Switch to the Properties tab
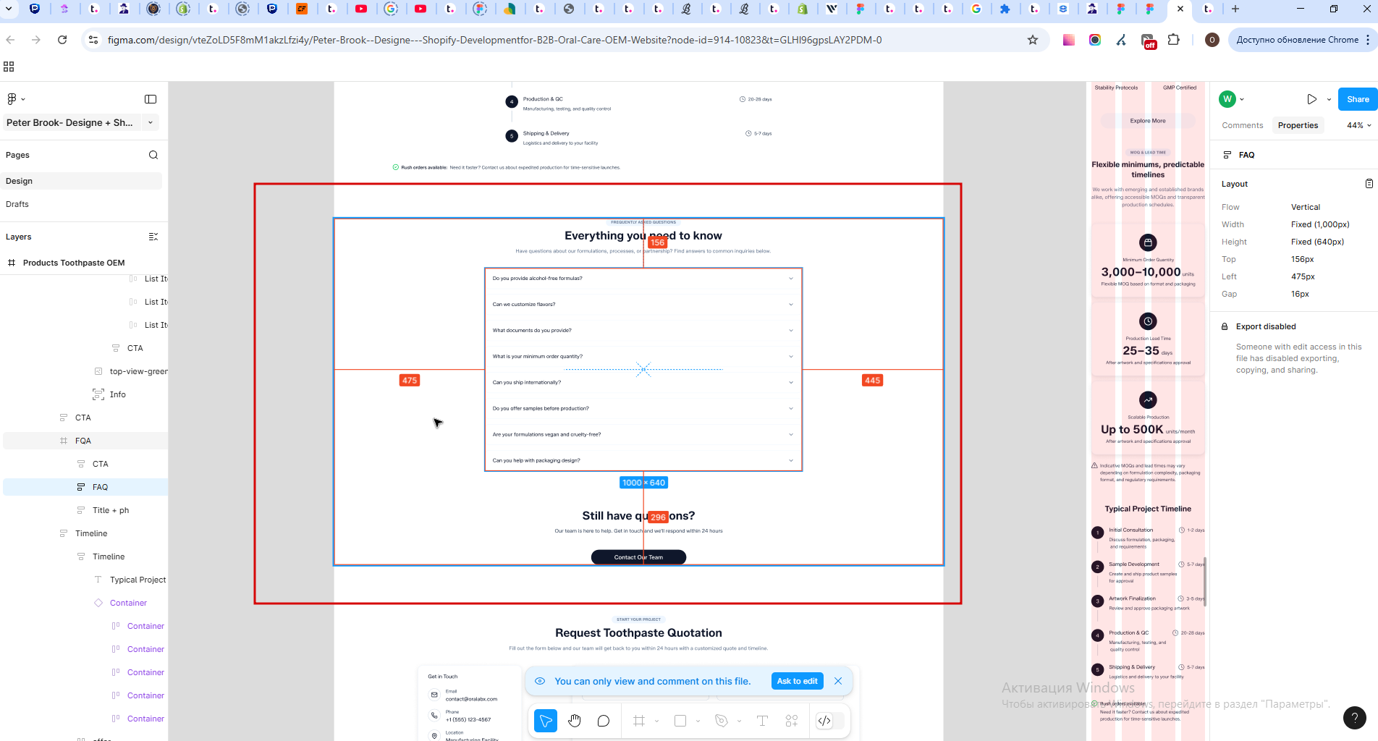1378x741 pixels. click(1298, 125)
